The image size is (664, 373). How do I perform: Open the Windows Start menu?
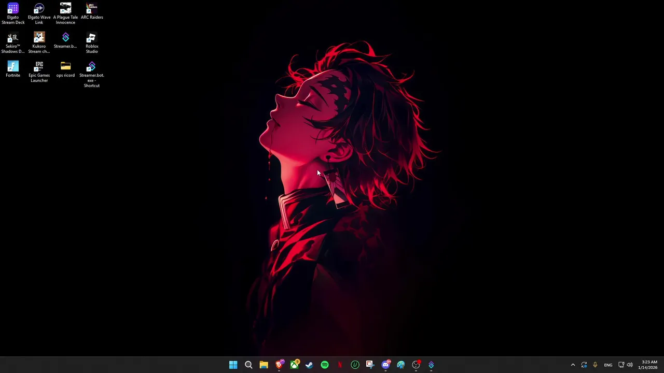[x=233, y=365]
